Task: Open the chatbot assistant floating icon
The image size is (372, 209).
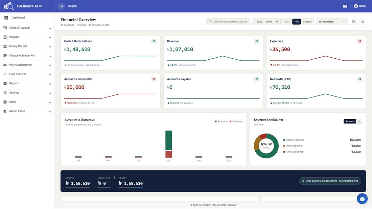Action: pyautogui.click(x=362, y=199)
